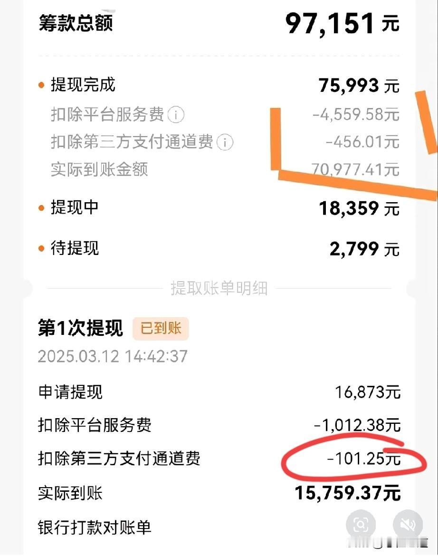Tap the orange bullet next to 待提现
This screenshot has height=558, width=438.
[42, 249]
